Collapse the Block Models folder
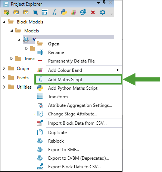The image size is (162, 172). tap(4, 22)
